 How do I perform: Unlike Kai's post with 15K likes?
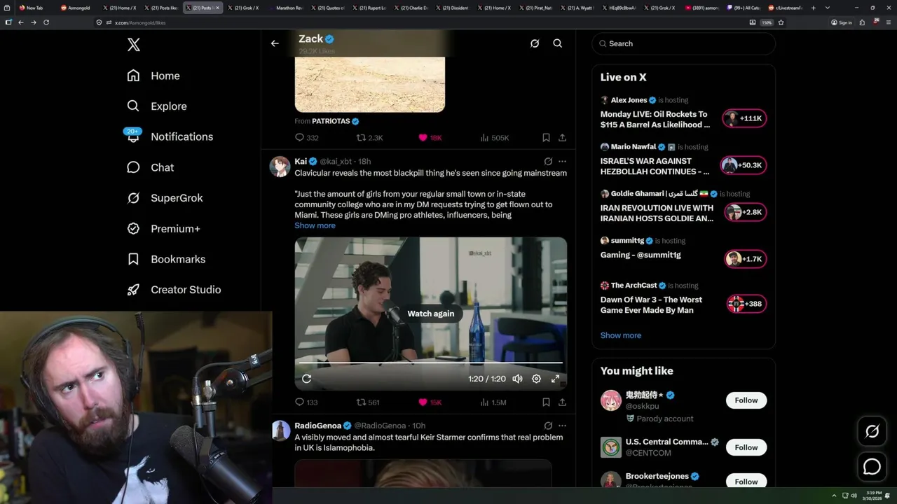coord(430,402)
